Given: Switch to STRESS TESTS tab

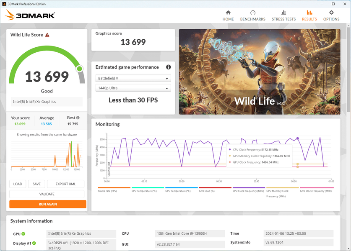Looking at the screenshot, I should [x=283, y=15].
